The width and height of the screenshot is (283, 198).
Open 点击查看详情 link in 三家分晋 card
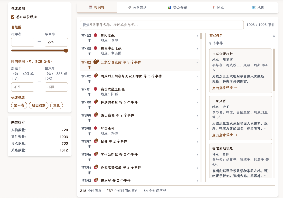(x=225, y=135)
